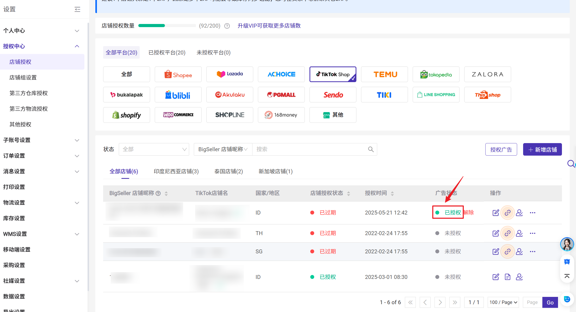Go to the previous page
This screenshot has height=312, width=576.
click(425, 302)
